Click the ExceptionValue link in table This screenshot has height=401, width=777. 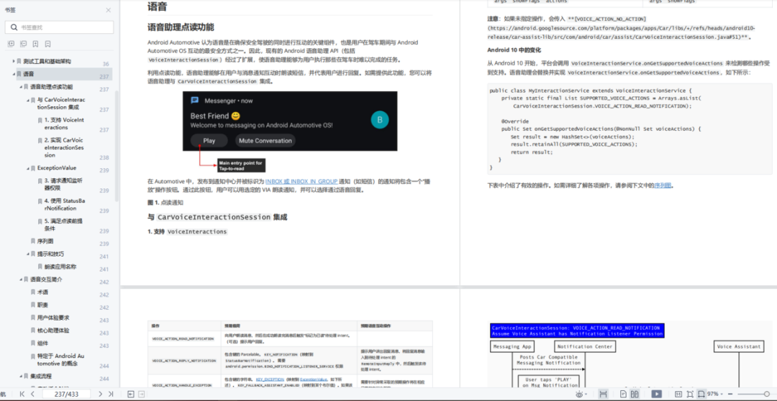pyautogui.click(x=313, y=379)
